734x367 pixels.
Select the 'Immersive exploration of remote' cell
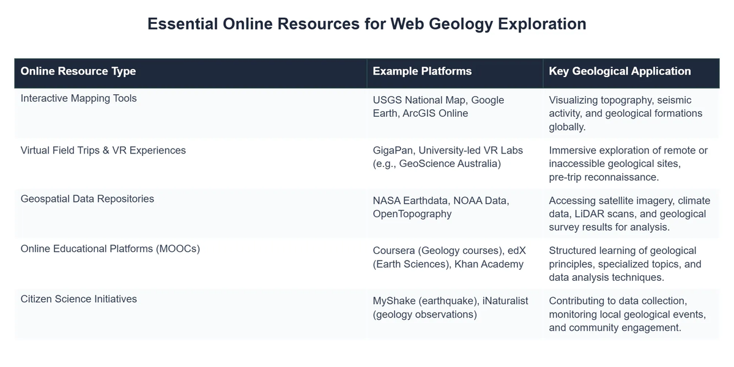coord(631,163)
